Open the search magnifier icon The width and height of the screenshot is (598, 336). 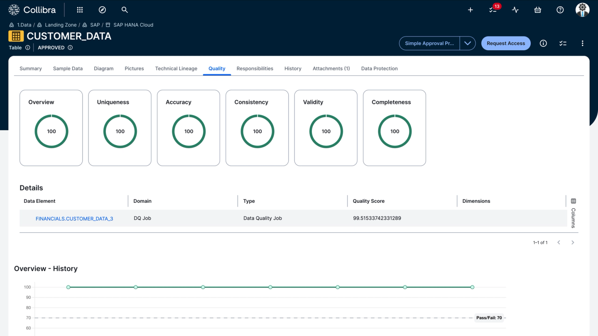click(125, 10)
